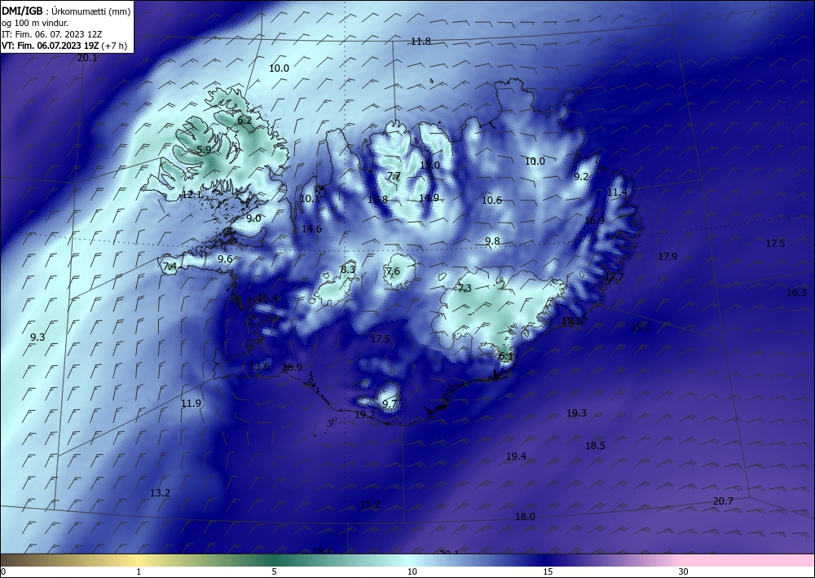The height and width of the screenshot is (578, 815).
Task: Select the 11.4 map value
Action: [x=617, y=192]
